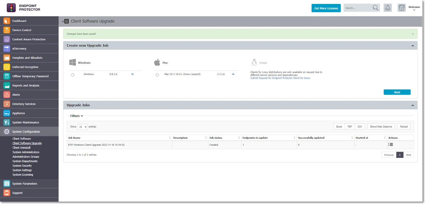Click the search magnifier icon

tap(375, 8)
